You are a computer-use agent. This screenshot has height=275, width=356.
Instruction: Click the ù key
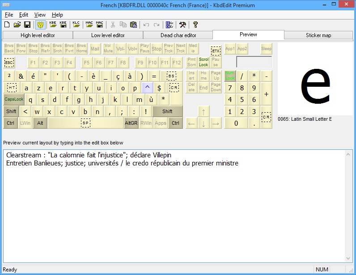point(151,99)
